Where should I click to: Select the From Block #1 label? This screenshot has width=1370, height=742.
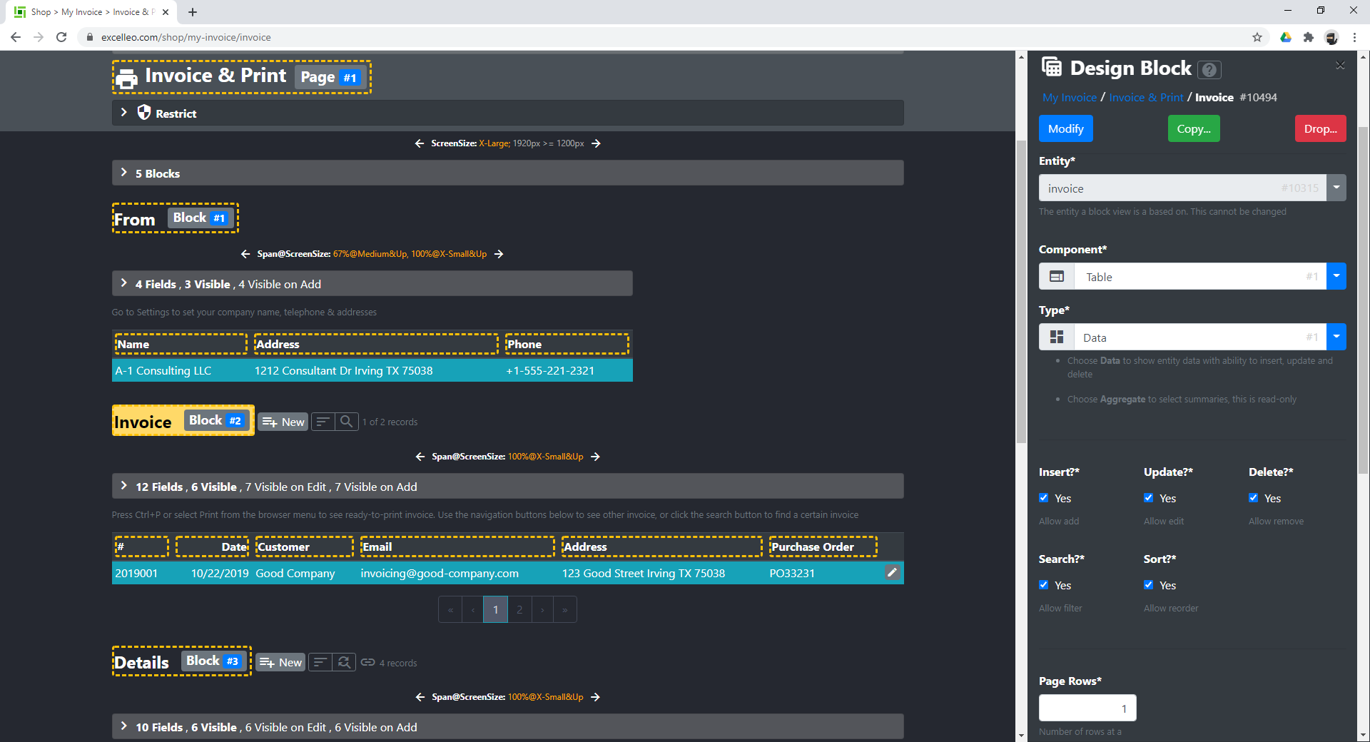click(x=175, y=218)
